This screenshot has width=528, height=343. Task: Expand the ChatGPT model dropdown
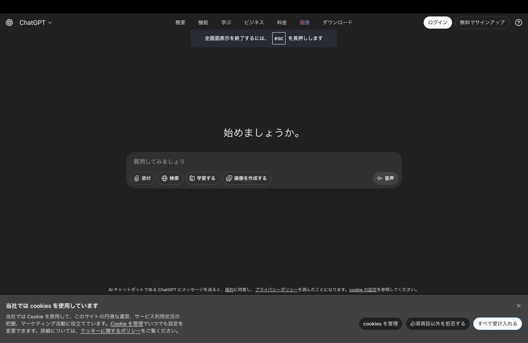coord(36,22)
